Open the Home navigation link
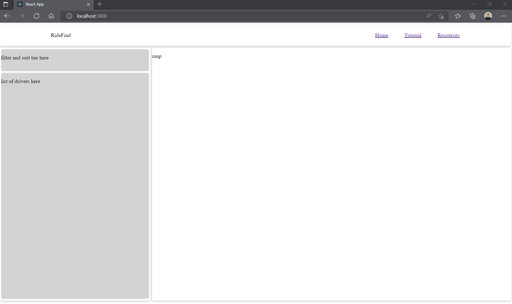 pyautogui.click(x=381, y=35)
